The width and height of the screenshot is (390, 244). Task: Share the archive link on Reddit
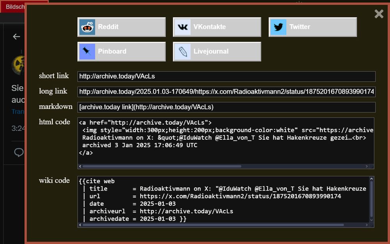click(x=121, y=27)
